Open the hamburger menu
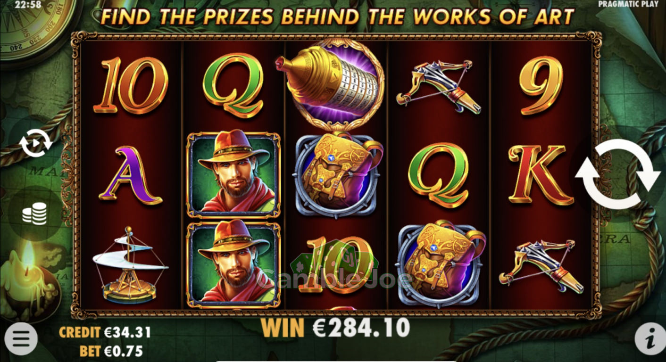 [21, 338]
